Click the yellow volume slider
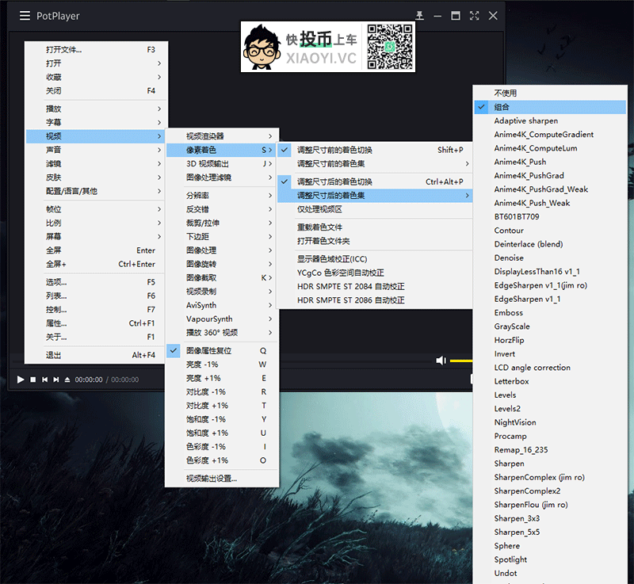This screenshot has height=584, width=634. (x=461, y=361)
